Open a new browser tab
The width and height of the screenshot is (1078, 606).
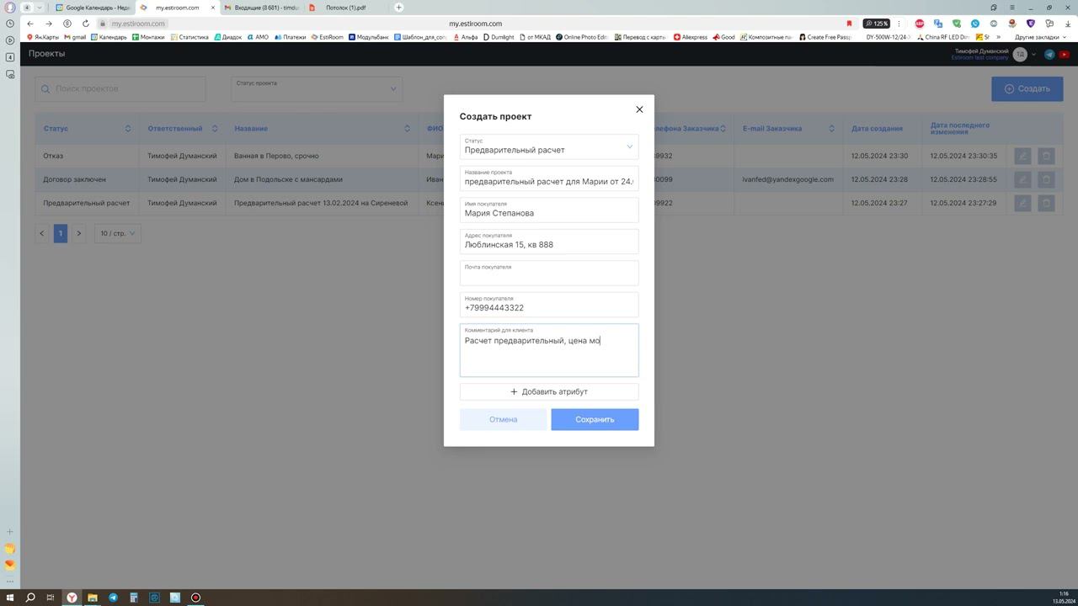point(399,8)
